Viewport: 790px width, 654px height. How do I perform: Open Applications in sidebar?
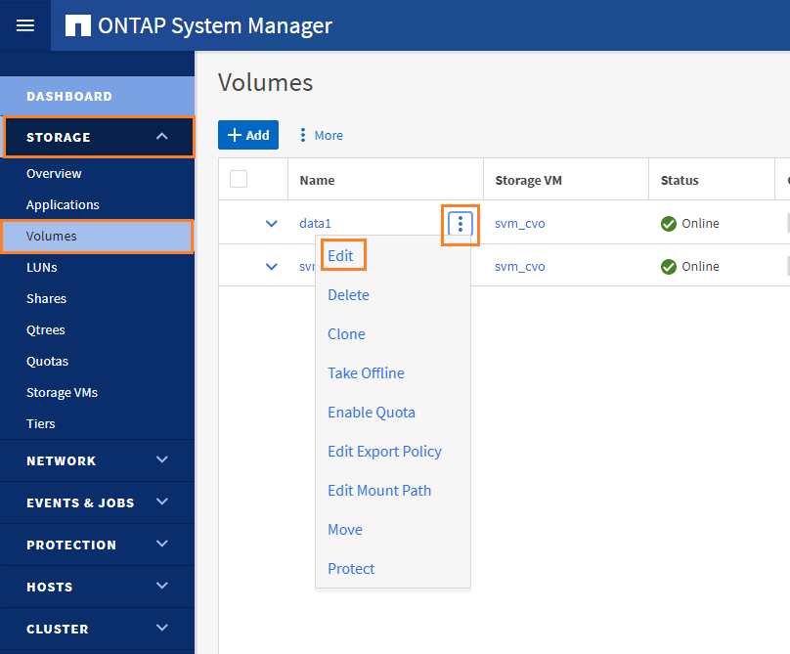click(x=63, y=205)
